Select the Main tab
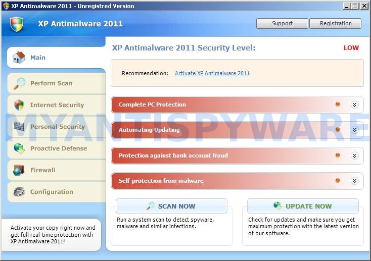Screen dimensions: 371x261 pos(56,58)
